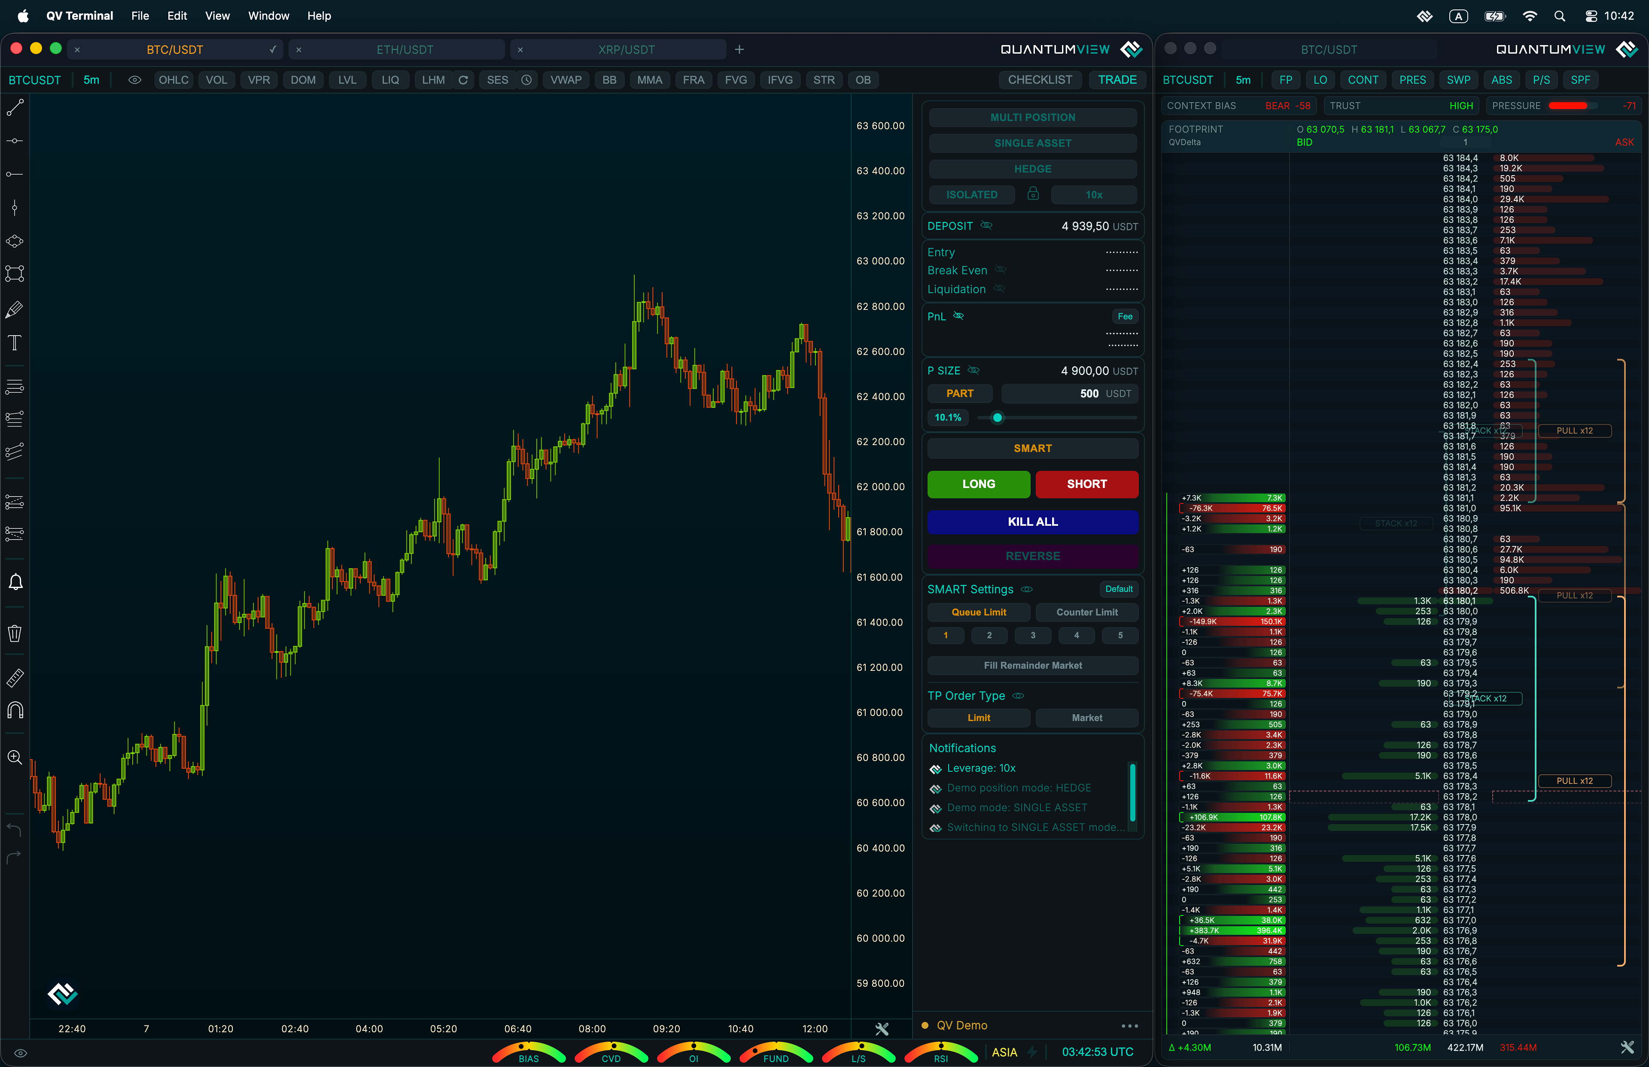
Task: Open the RSI gauge indicator
Action: [x=941, y=1052]
